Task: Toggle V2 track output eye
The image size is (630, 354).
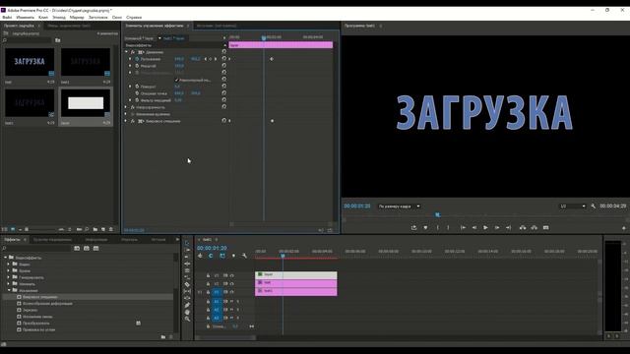Action: pyautogui.click(x=232, y=284)
